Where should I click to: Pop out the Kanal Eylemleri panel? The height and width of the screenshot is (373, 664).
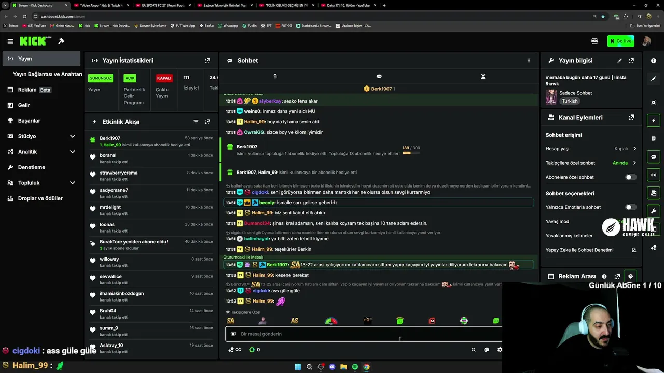pyautogui.click(x=631, y=118)
